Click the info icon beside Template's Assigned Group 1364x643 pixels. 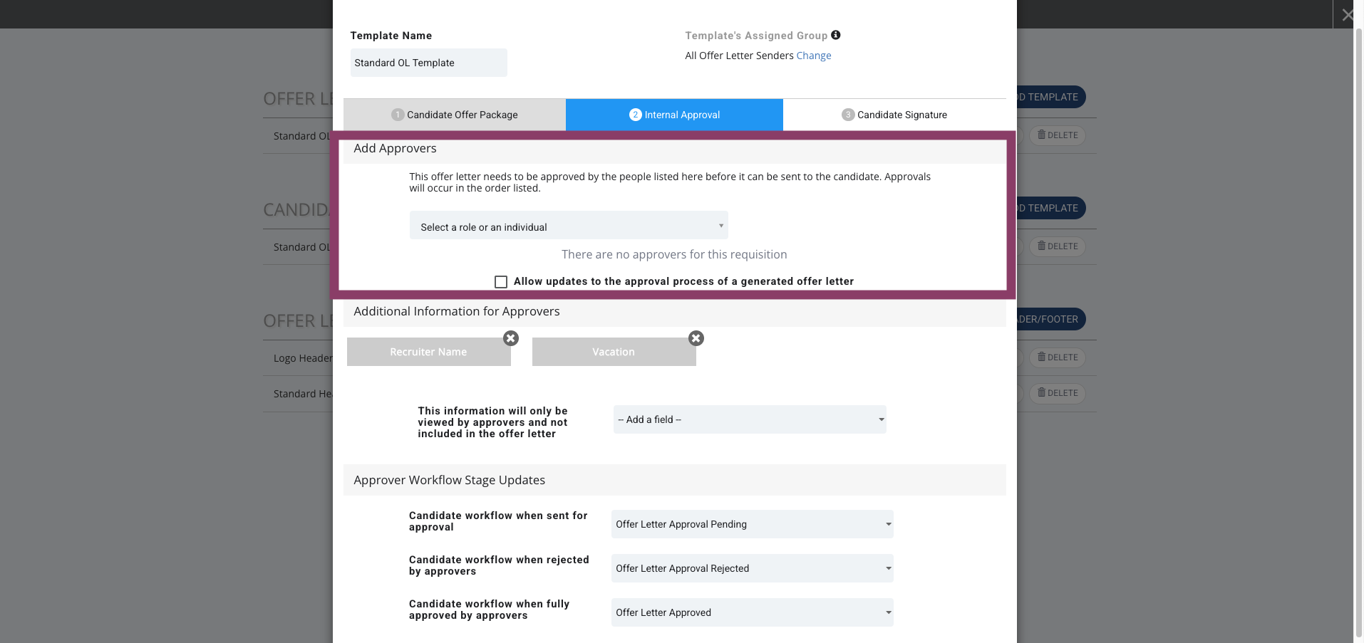(836, 35)
